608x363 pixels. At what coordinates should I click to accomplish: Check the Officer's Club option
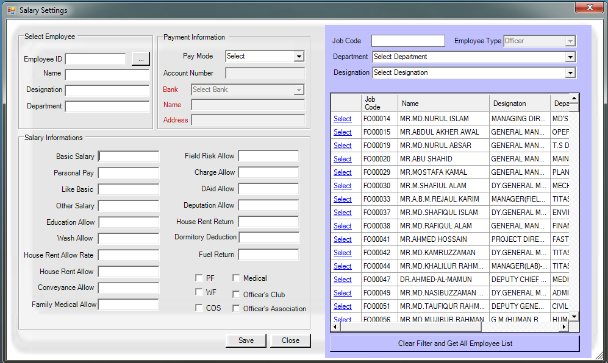click(x=237, y=294)
